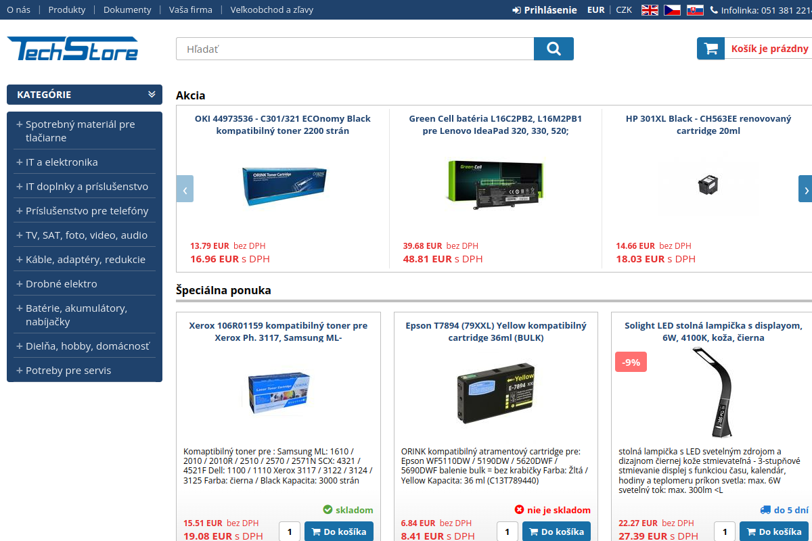The image size is (812, 541).
Task: Click the green skladom availability label
Action: tap(348, 510)
